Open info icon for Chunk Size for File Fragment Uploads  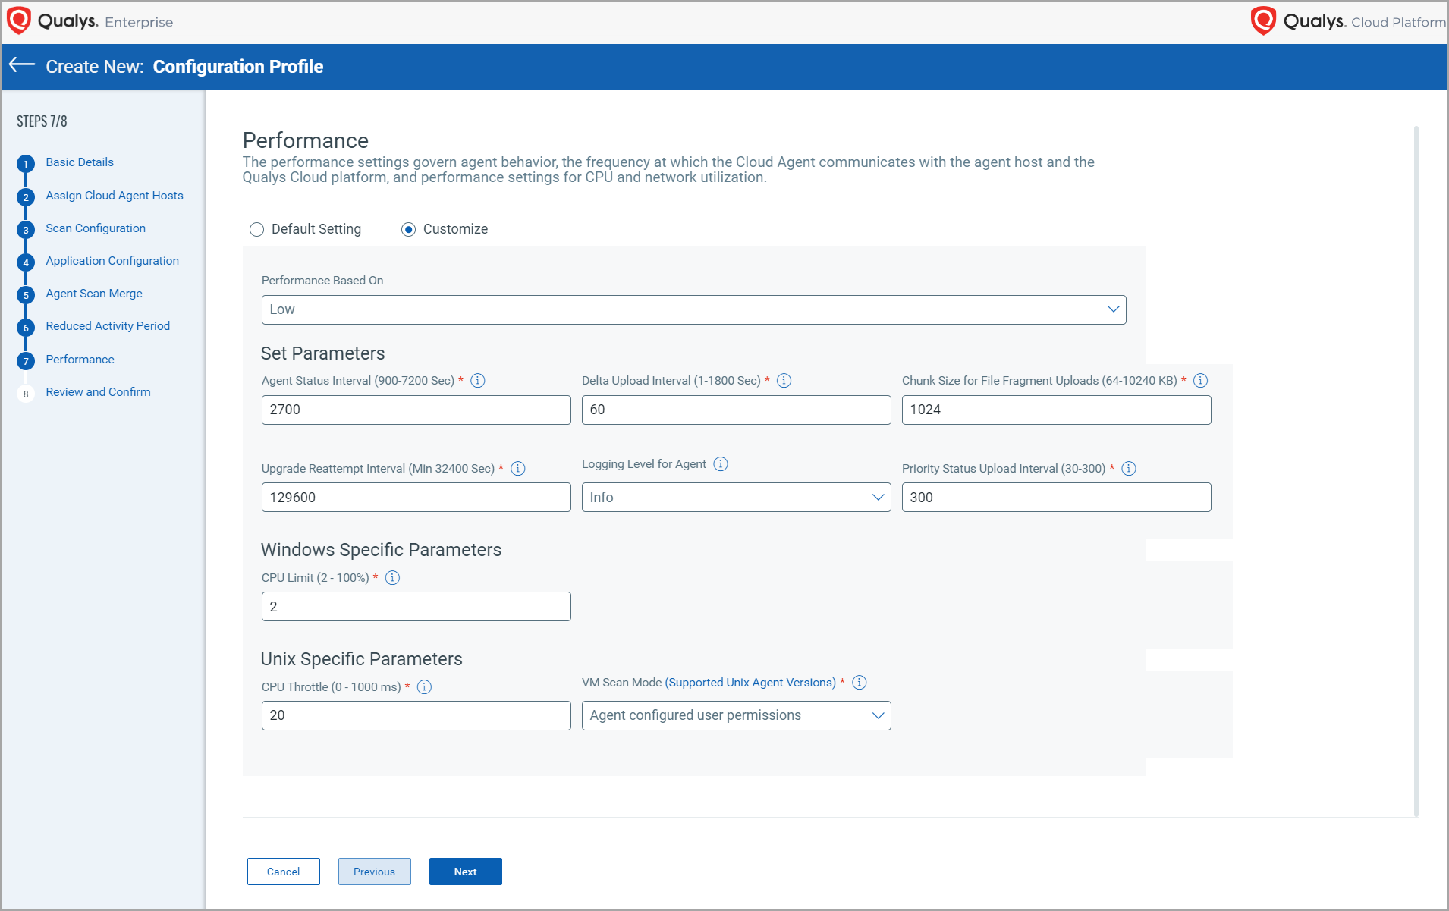pos(1200,381)
